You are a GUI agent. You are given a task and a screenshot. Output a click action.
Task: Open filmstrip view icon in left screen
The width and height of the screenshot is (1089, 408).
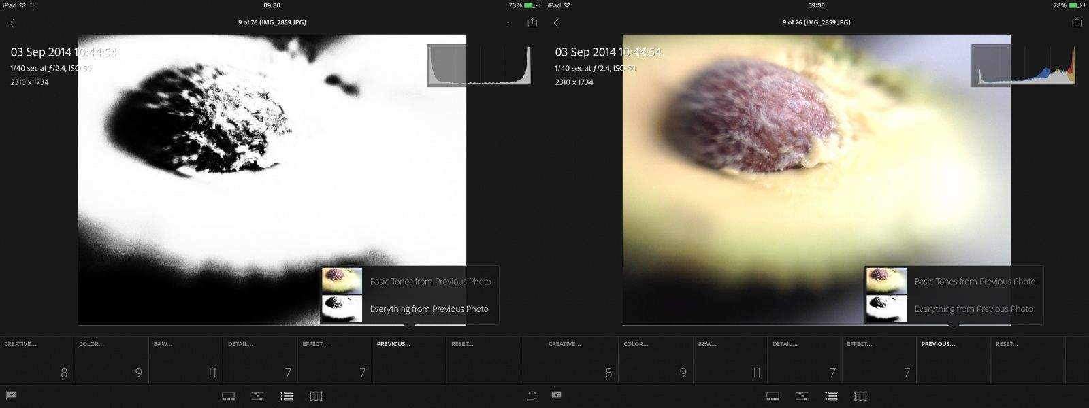coord(229,396)
